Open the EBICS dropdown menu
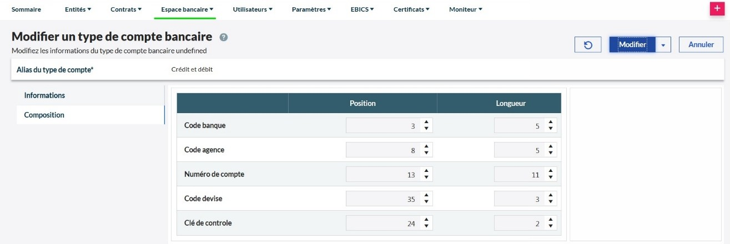Viewport: 730px width, 244px height. click(x=362, y=9)
